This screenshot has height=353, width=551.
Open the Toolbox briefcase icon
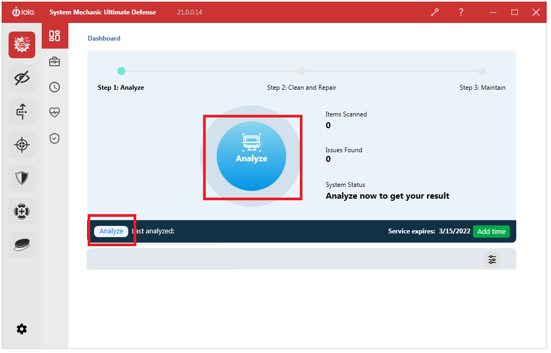click(x=55, y=62)
